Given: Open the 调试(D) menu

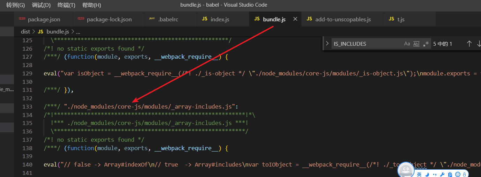Looking at the screenshot, I should (x=41, y=5).
